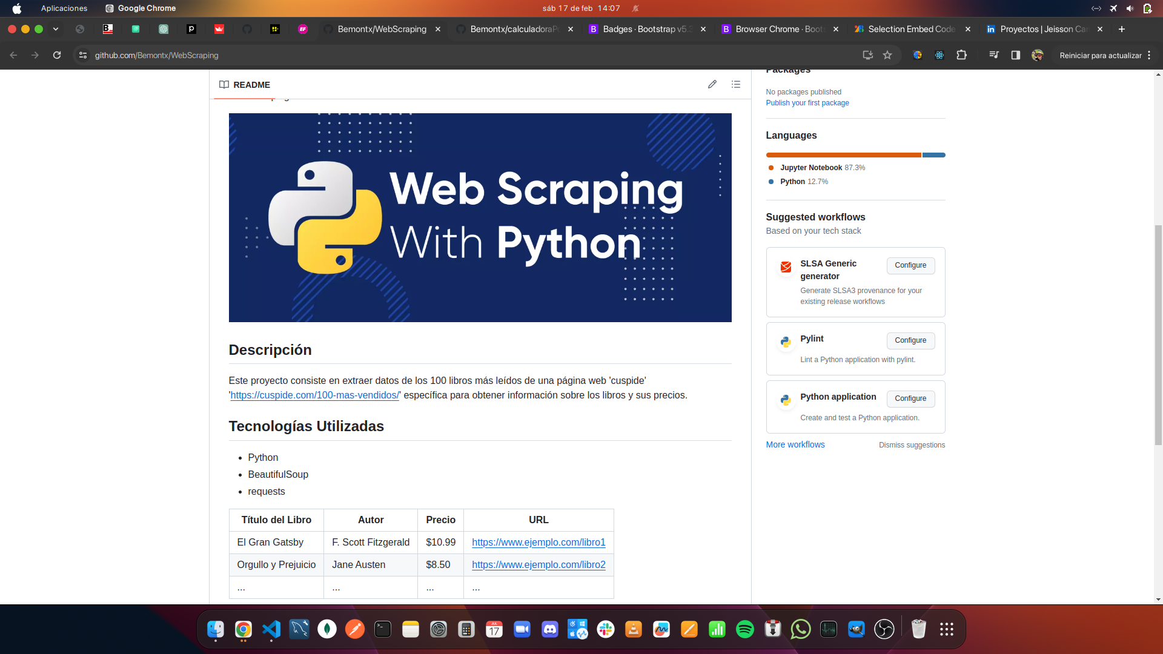Launch MySQL Workbench from the dock
The width and height of the screenshot is (1163, 654).
point(299,629)
